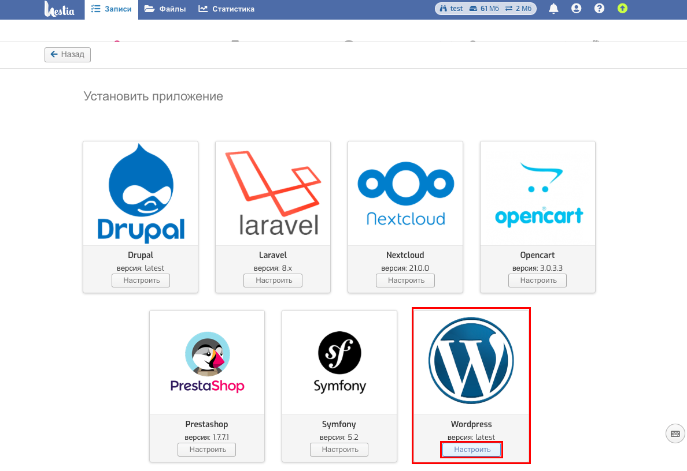
Task: Go back with the Назад button
Action: [x=68, y=55]
